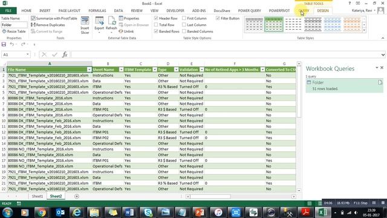Enable the Last Column checkbox
Image resolution: width=387 pixels, height=218 pixels.
(184, 25)
